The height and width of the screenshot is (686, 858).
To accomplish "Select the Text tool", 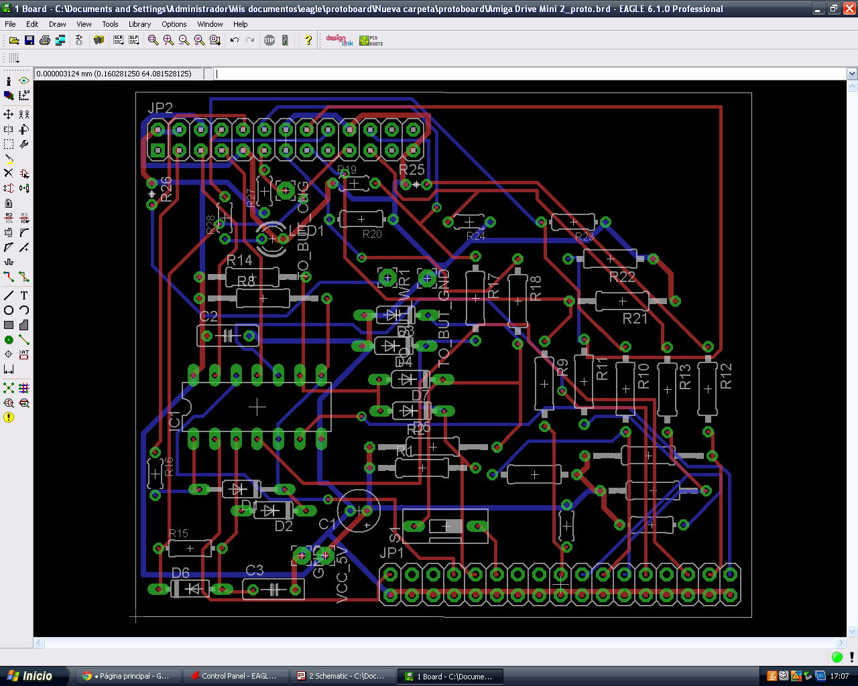I will [x=24, y=295].
